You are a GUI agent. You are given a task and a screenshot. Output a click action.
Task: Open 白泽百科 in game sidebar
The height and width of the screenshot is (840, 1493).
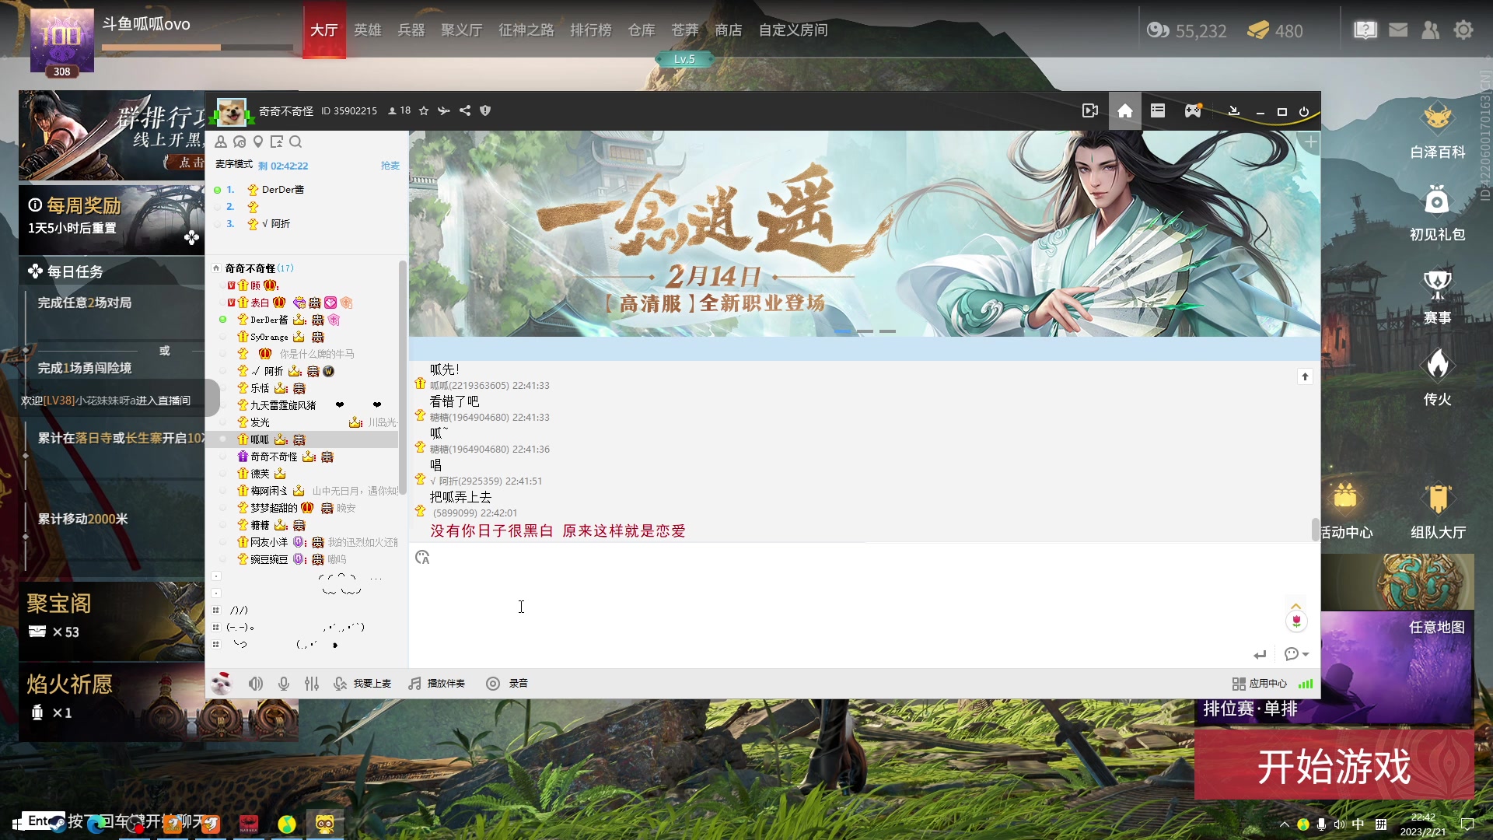pos(1437,131)
